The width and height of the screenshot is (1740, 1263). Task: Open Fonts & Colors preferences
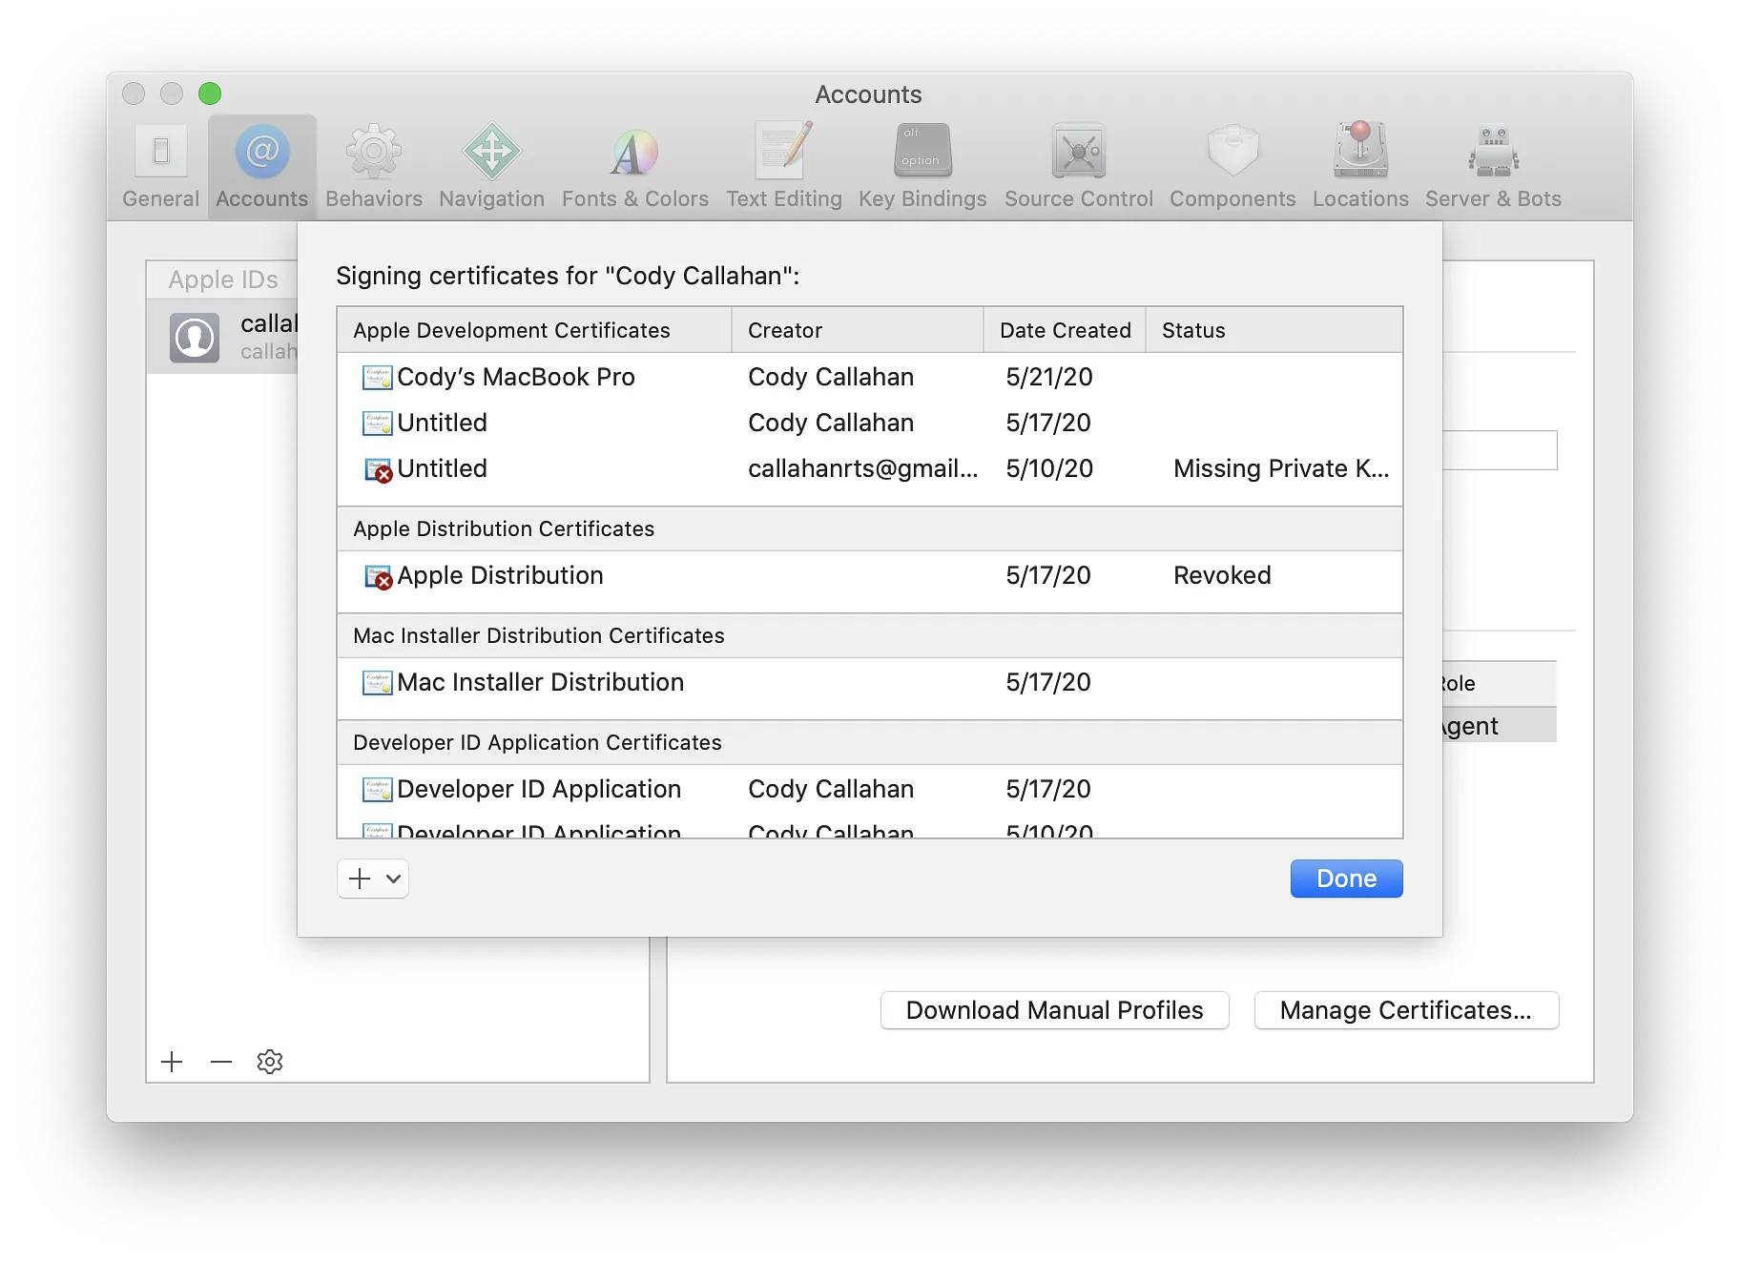pos(634,166)
